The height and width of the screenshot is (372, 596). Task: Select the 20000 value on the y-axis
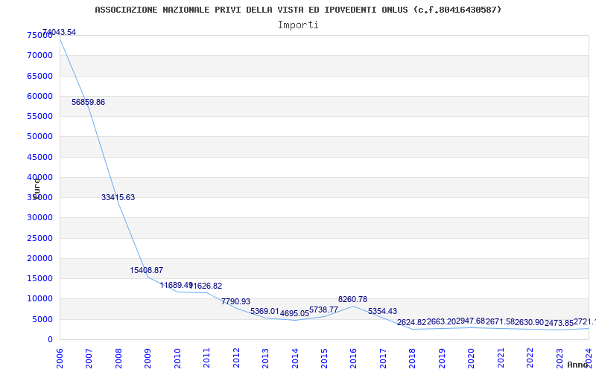pyautogui.click(x=39, y=259)
